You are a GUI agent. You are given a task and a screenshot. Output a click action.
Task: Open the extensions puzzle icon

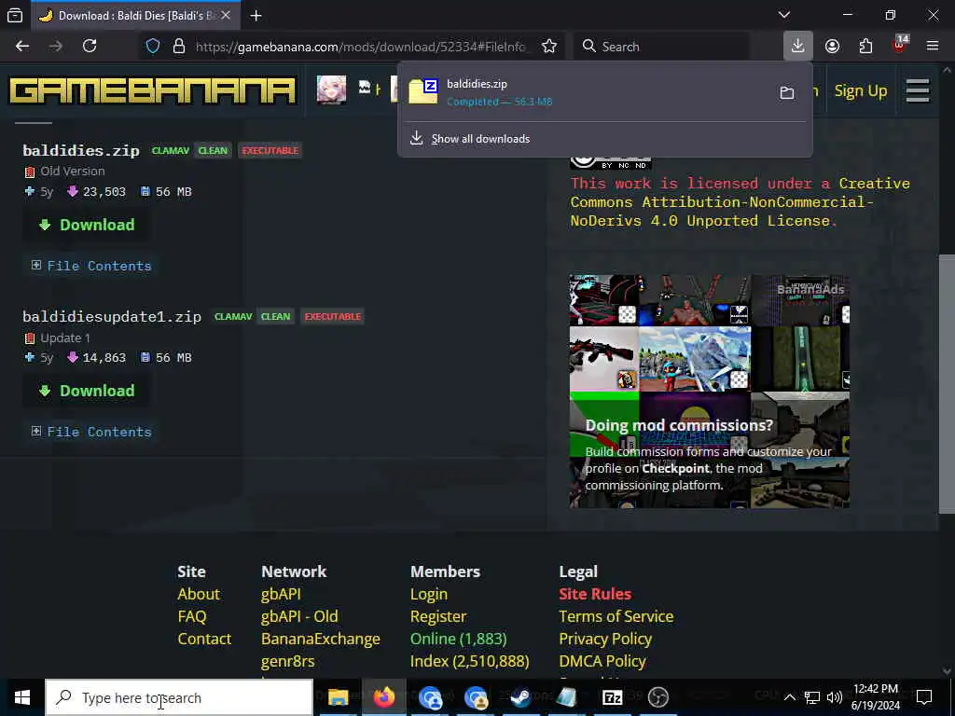click(x=865, y=47)
